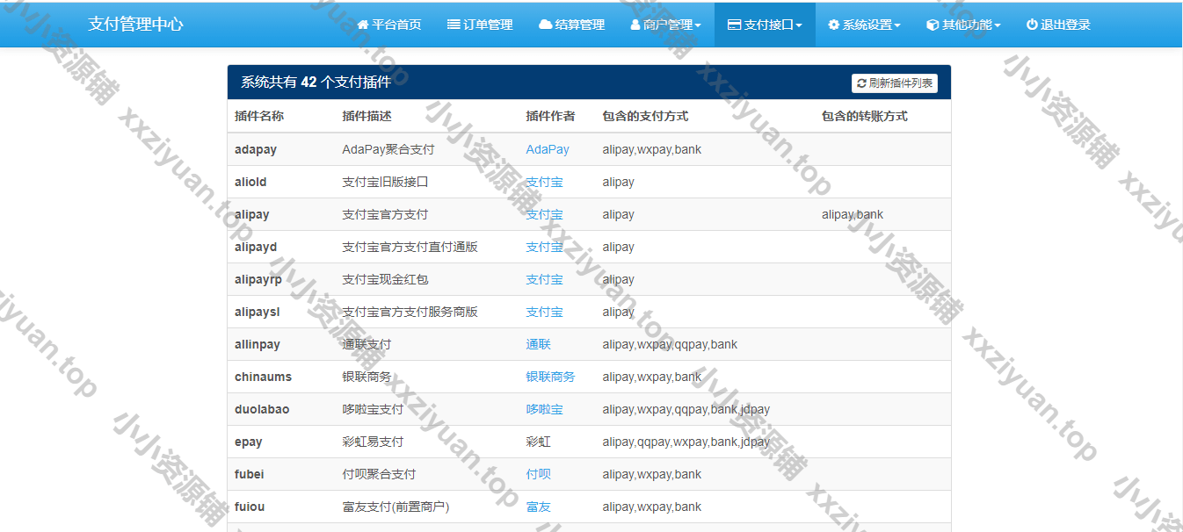Open the 银联商务 author link
1183x532 pixels.
pyautogui.click(x=550, y=377)
